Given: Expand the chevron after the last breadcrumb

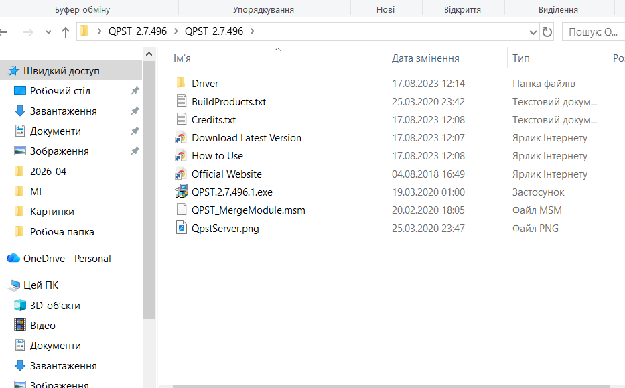Looking at the screenshot, I should (253, 31).
